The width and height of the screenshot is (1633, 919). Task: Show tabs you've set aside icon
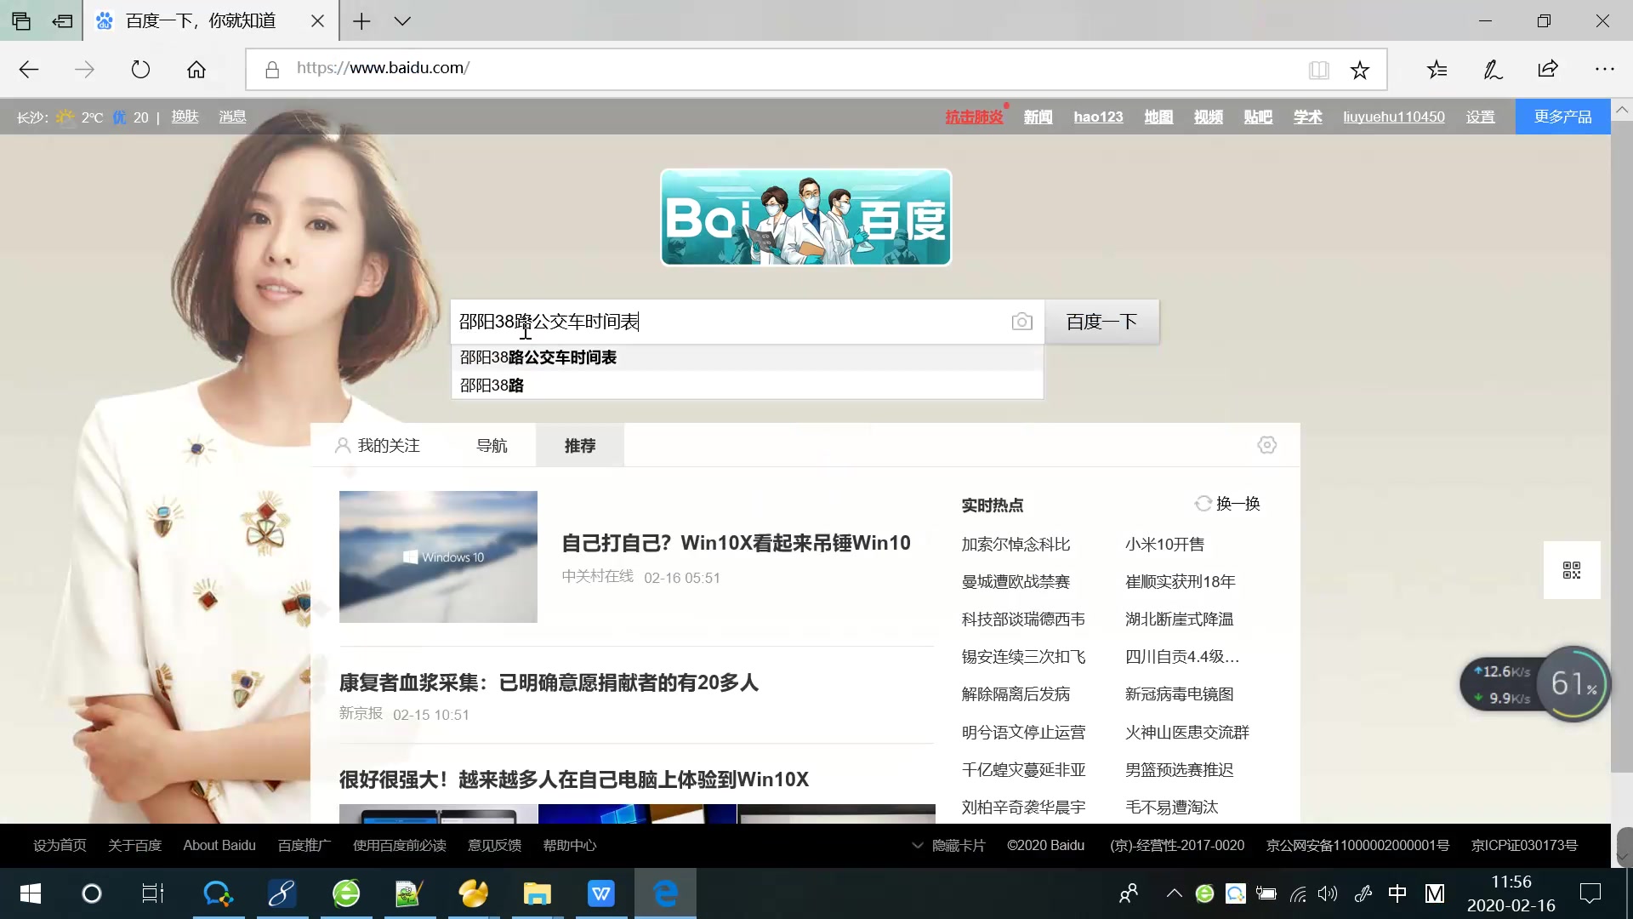[x=21, y=21]
